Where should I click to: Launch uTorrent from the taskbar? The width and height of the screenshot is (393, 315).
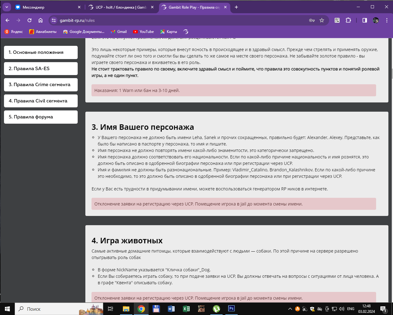point(216,309)
